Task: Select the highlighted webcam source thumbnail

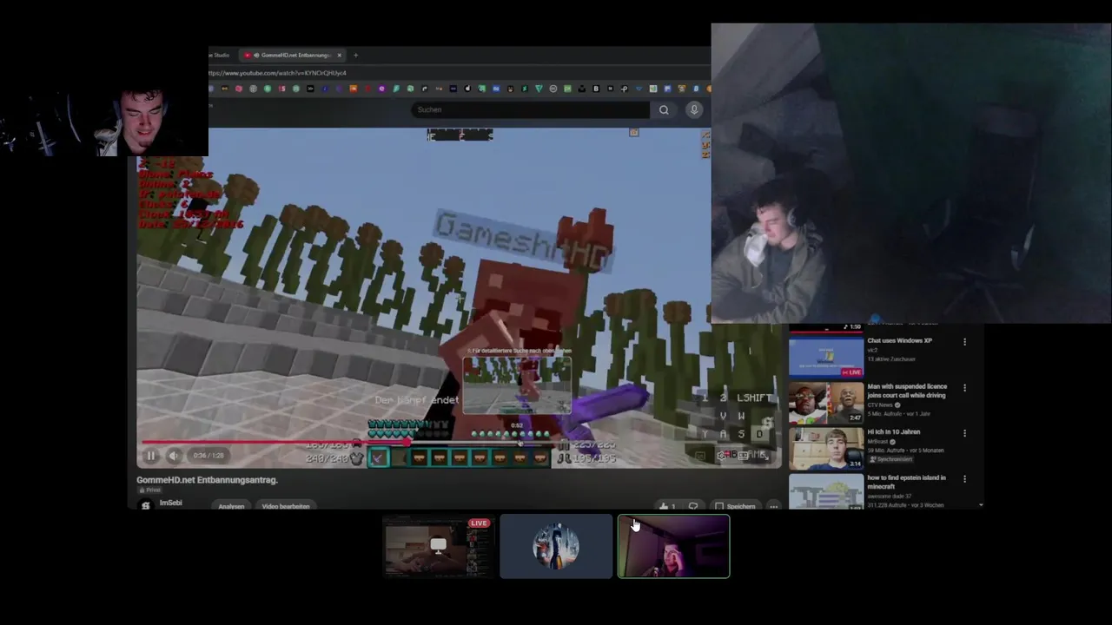Action: pyautogui.click(x=673, y=546)
